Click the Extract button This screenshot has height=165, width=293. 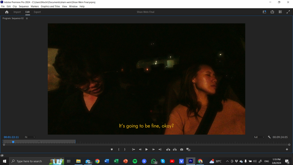click(x=175, y=149)
